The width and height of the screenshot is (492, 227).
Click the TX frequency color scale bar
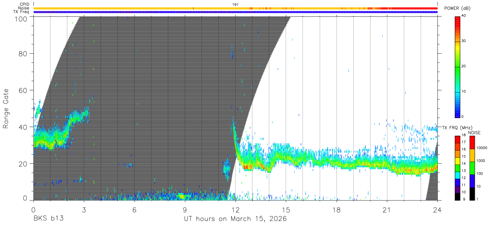point(457,168)
